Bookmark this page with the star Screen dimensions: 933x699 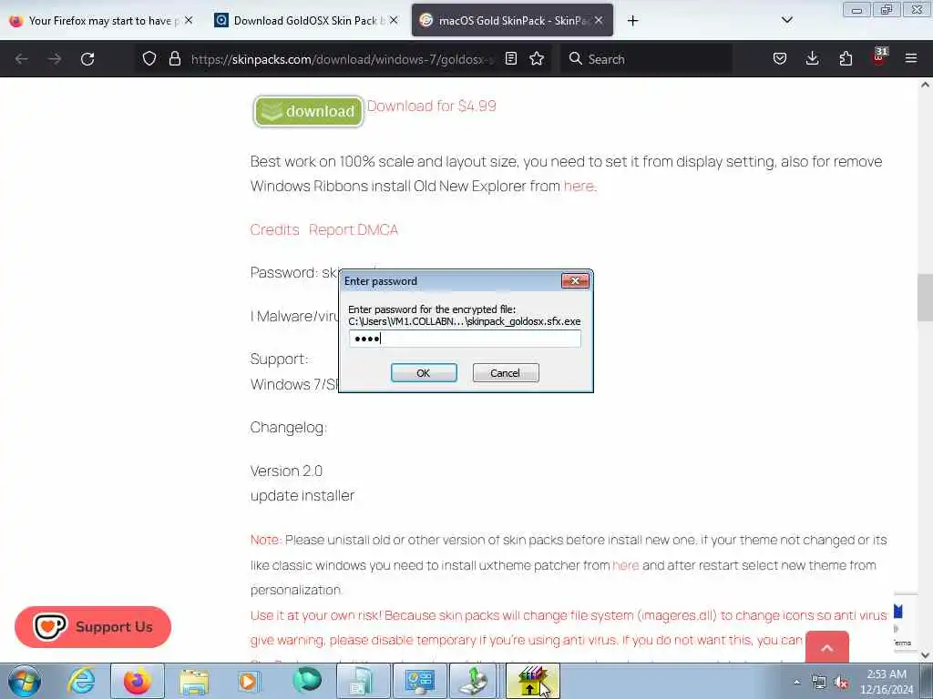[537, 58]
